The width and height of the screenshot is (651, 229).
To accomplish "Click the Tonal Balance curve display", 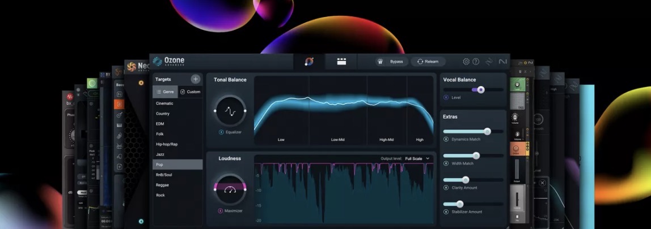I will 344,110.
